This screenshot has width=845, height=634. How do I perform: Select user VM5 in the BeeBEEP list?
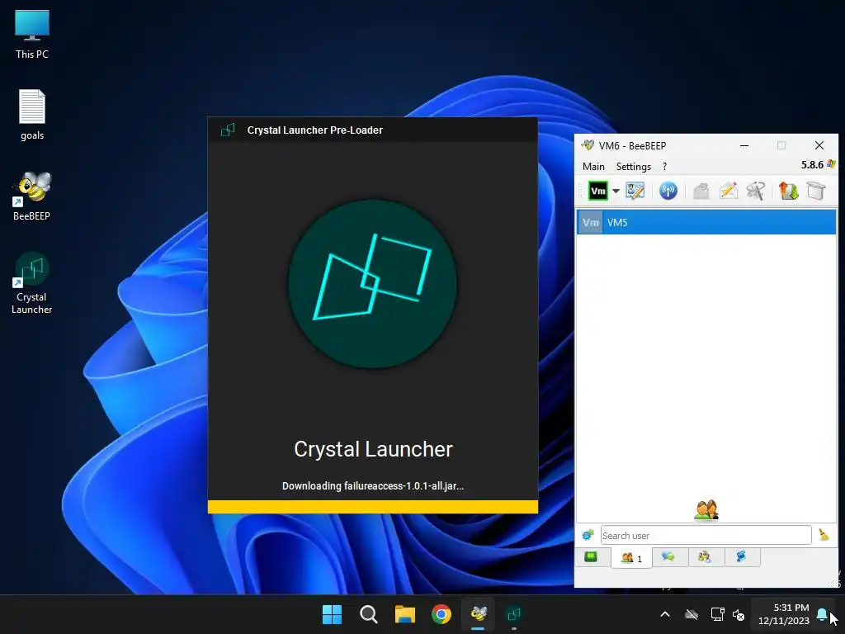click(706, 222)
